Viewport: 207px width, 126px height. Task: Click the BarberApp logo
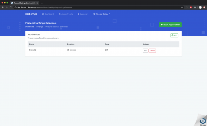31,14
